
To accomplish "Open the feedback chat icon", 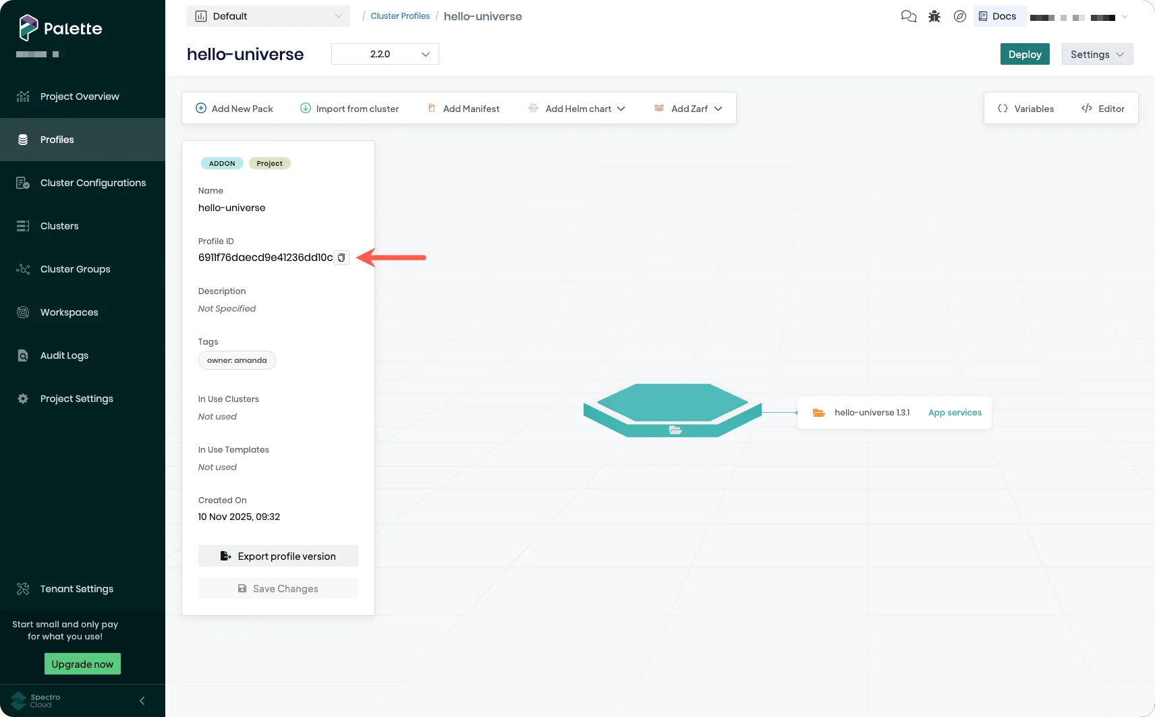I will (x=908, y=16).
